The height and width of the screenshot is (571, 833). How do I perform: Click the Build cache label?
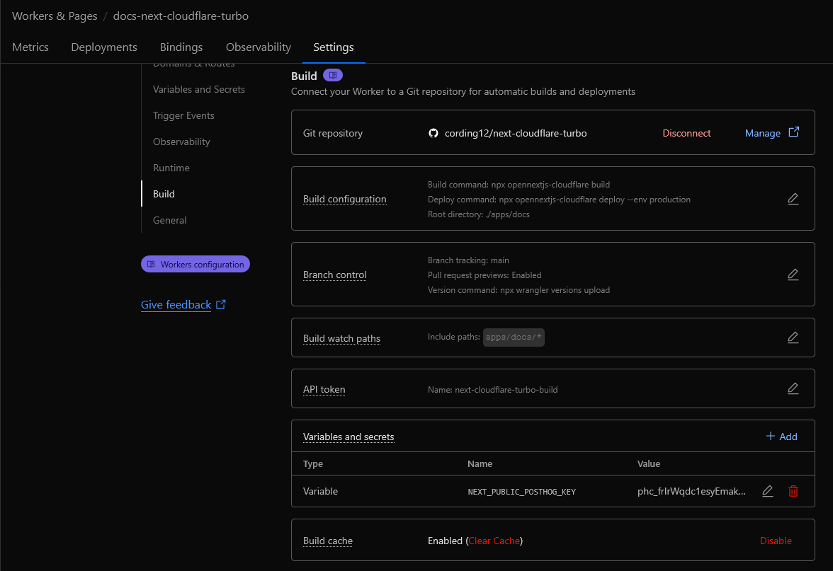tap(328, 541)
